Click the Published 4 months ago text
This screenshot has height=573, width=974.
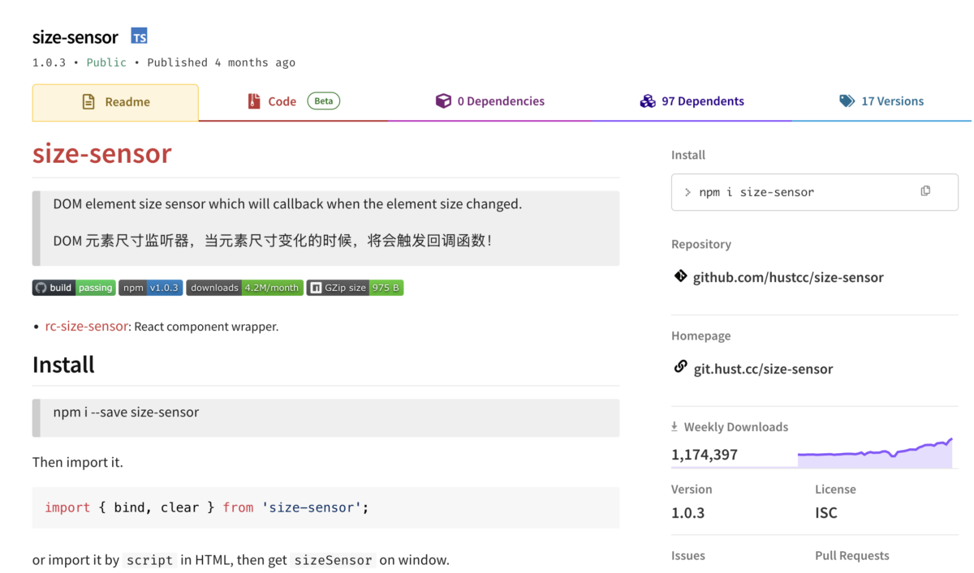222,62
